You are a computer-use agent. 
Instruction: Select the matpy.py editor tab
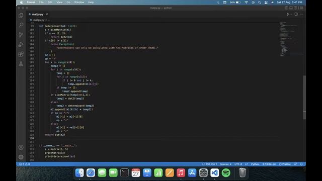[38, 15]
